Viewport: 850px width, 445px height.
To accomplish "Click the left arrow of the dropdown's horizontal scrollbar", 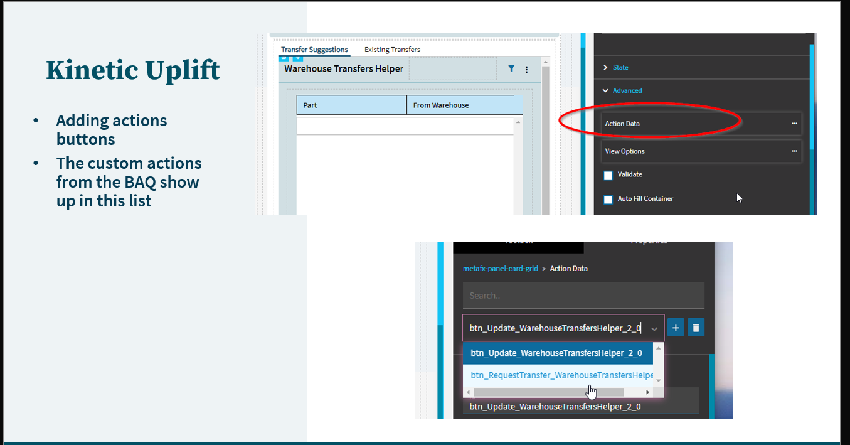I will pos(469,392).
